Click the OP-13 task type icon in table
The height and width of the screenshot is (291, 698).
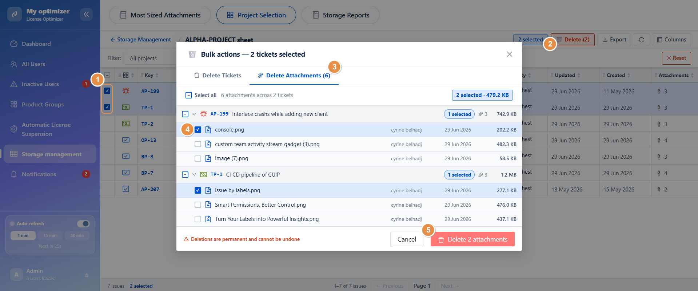tap(125, 140)
